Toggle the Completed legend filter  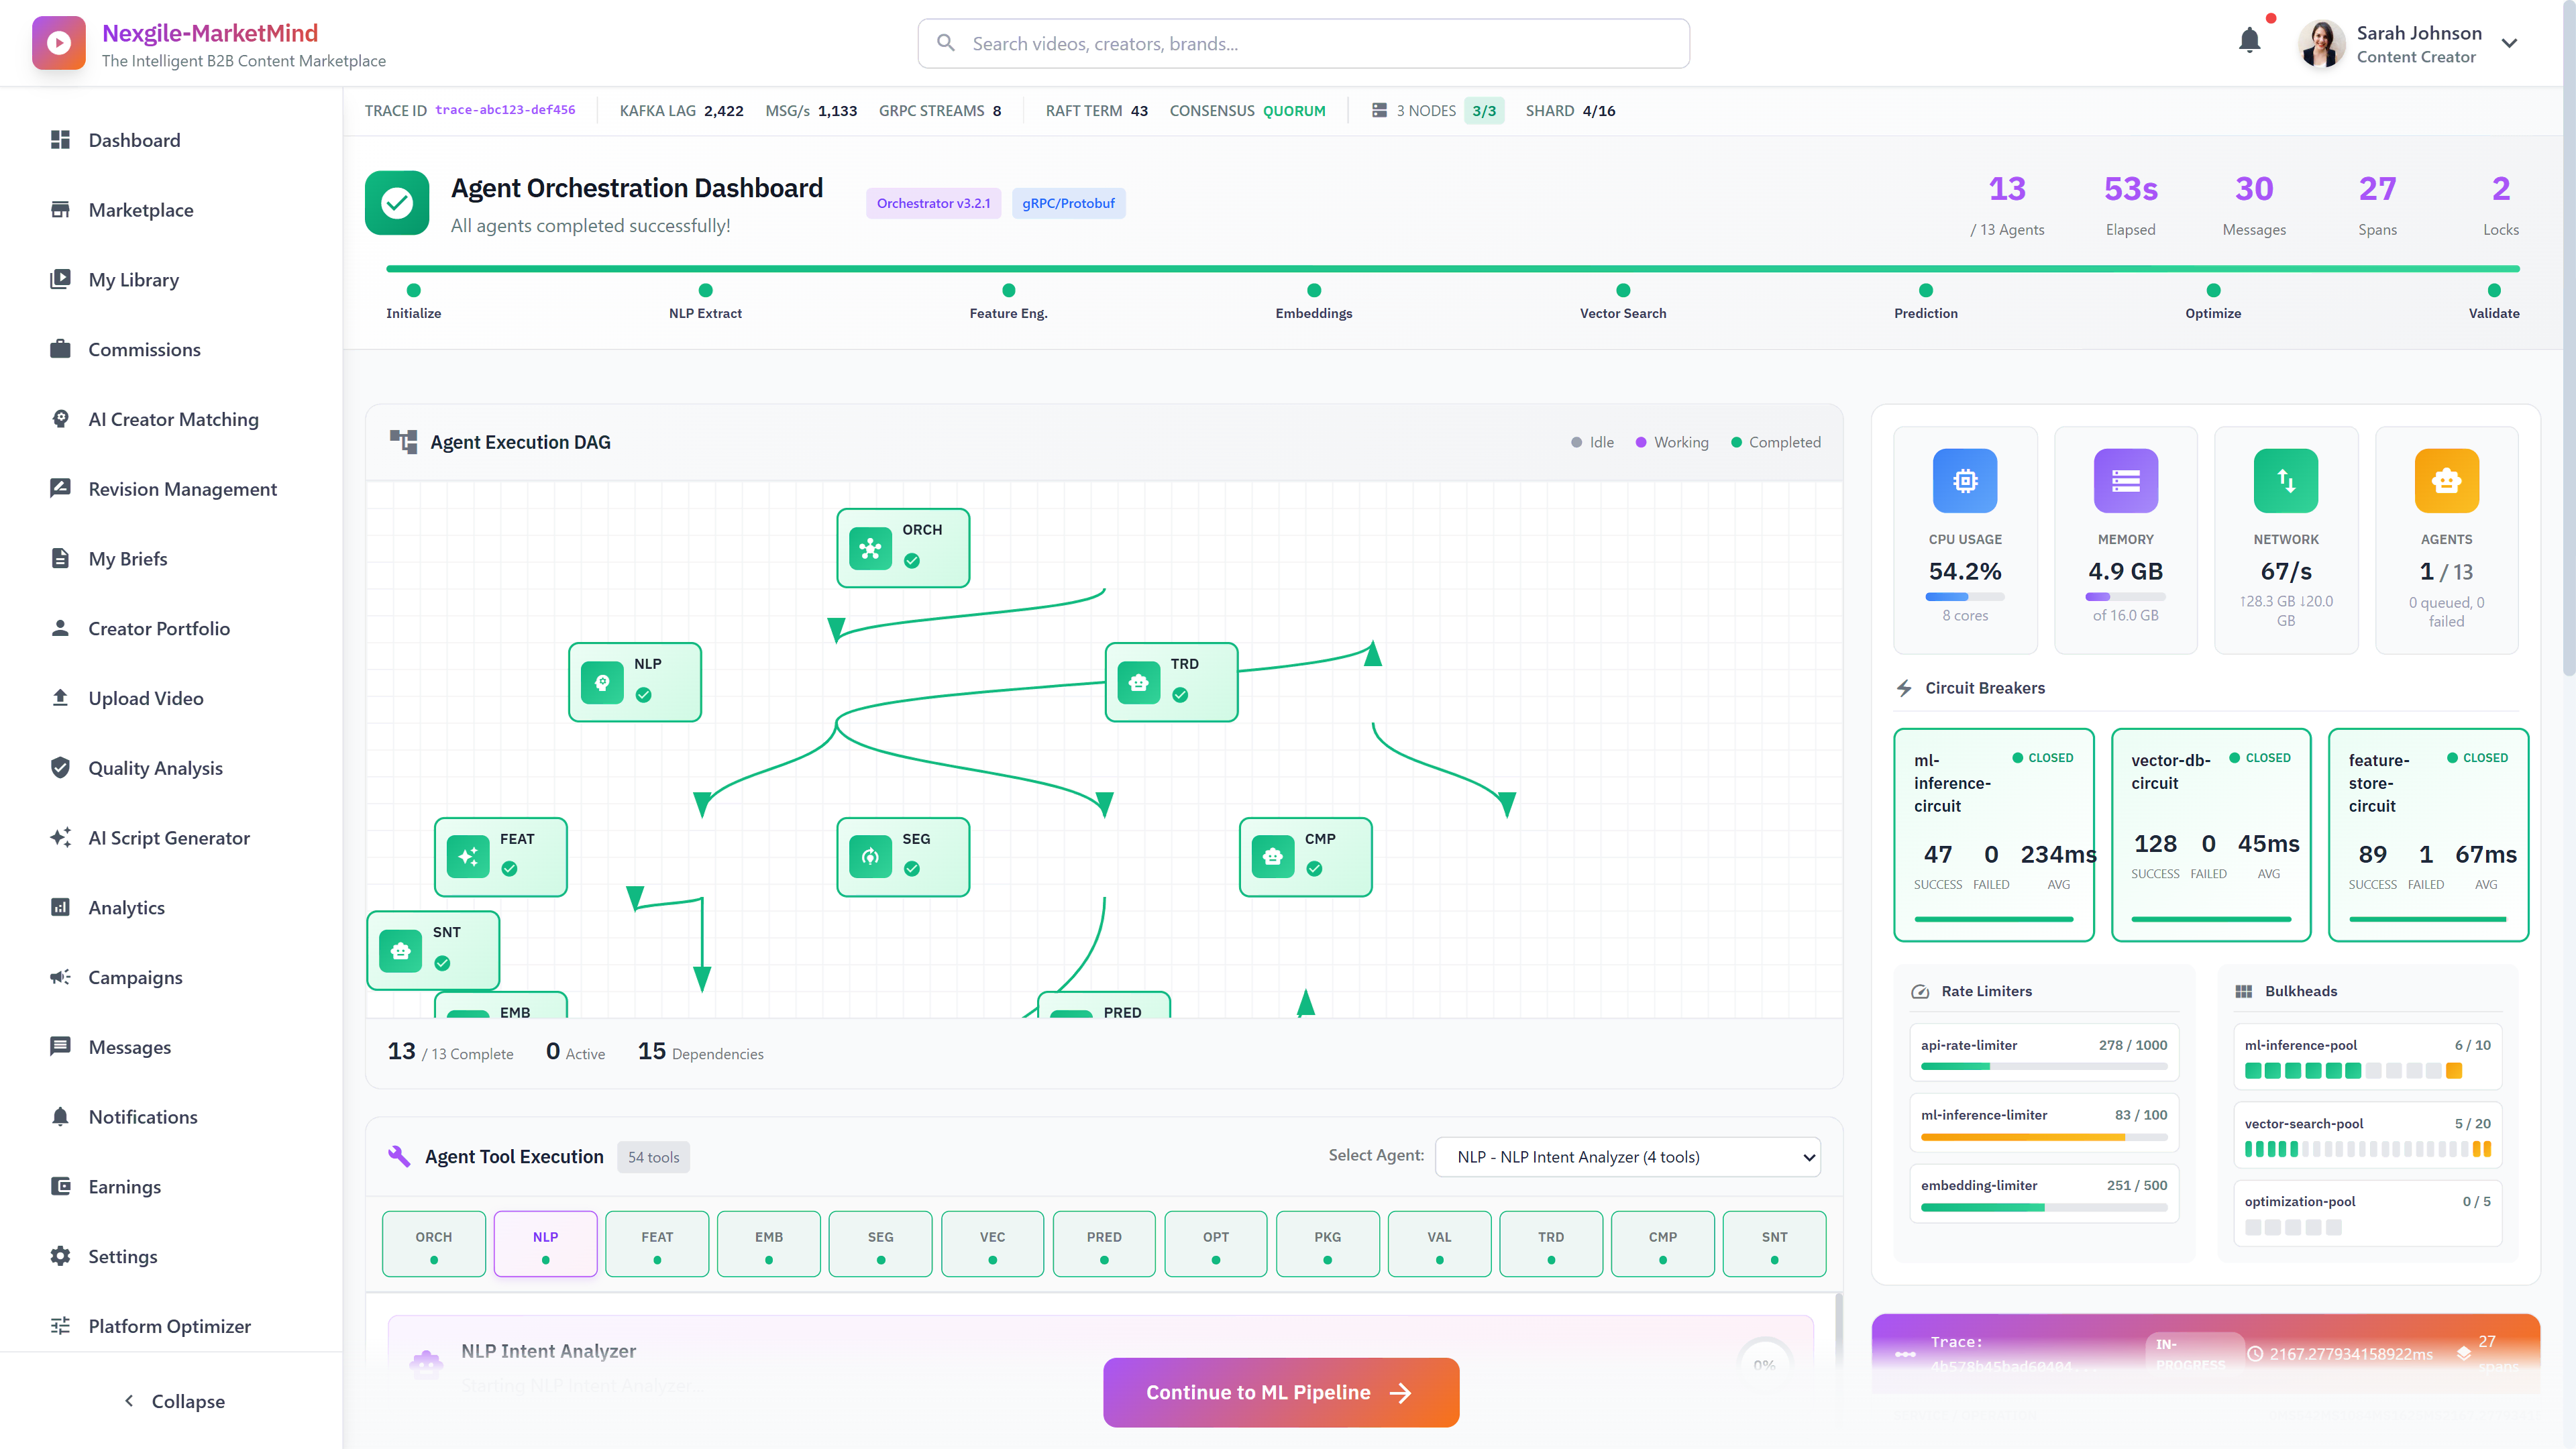coord(1776,442)
